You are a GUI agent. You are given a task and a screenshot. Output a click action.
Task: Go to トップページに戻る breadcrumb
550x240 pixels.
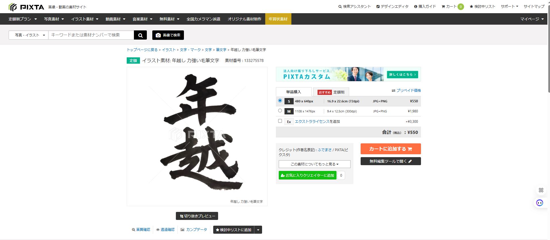pos(142,50)
